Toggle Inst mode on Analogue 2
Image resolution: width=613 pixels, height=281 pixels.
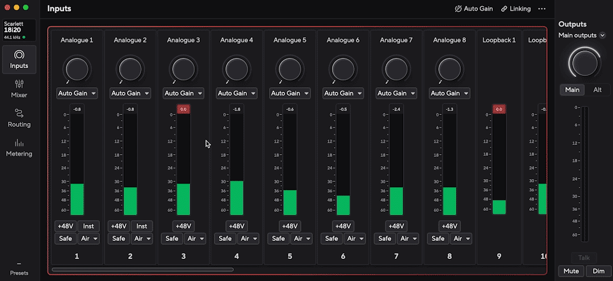141,226
